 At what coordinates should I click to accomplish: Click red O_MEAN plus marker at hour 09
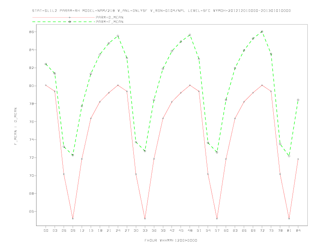coord(73,219)
